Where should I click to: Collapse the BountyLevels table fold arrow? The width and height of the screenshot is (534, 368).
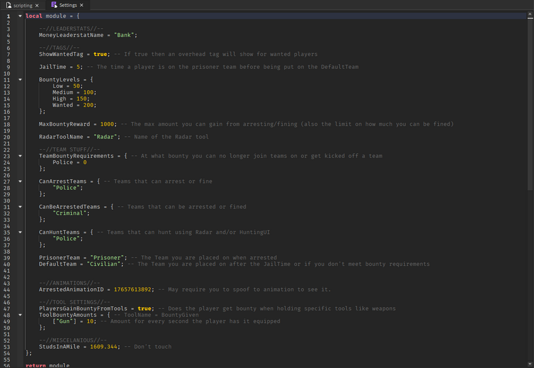[20, 80]
